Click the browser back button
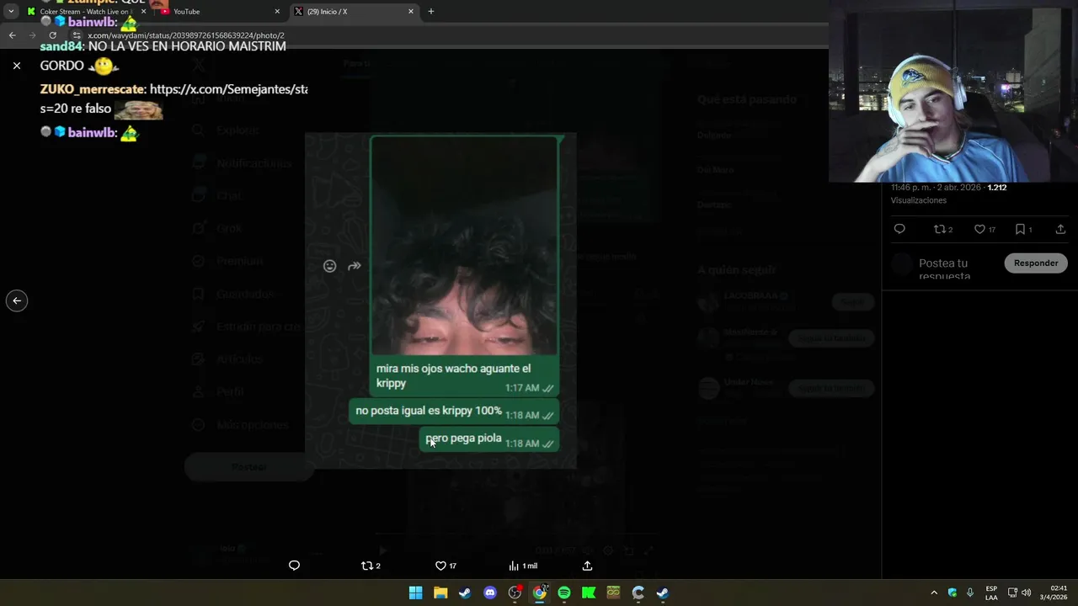This screenshot has height=606, width=1078. [x=12, y=35]
